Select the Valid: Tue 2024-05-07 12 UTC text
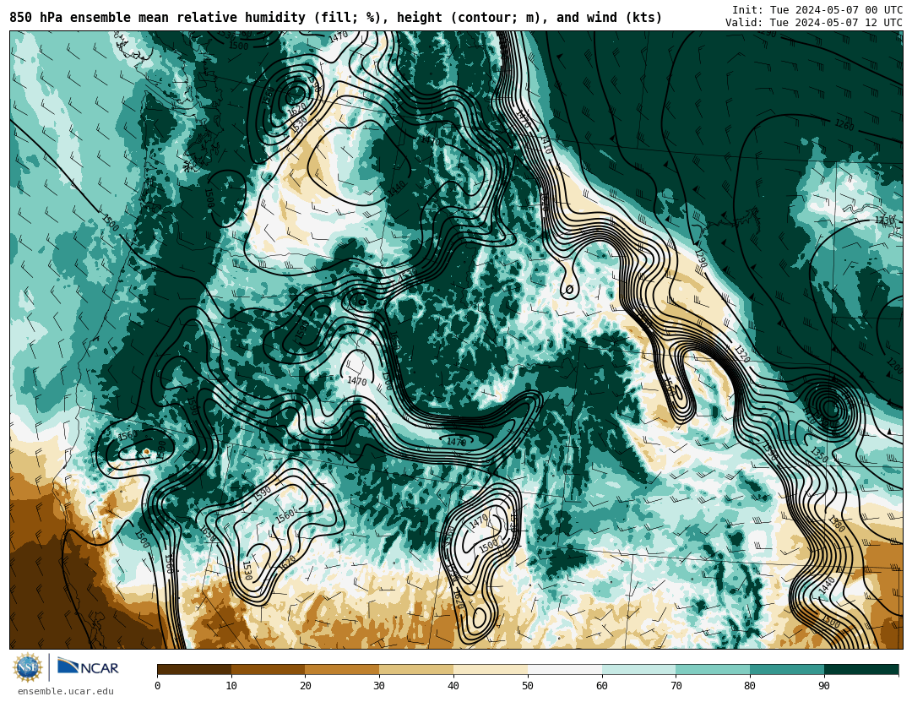Image resolution: width=912 pixels, height=702 pixels. [x=814, y=23]
